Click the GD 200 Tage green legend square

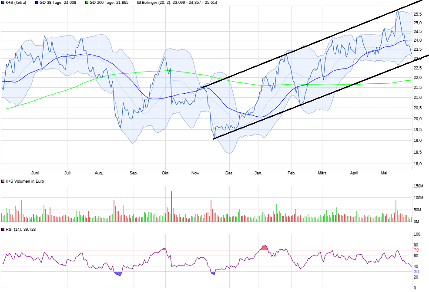pos(87,3)
